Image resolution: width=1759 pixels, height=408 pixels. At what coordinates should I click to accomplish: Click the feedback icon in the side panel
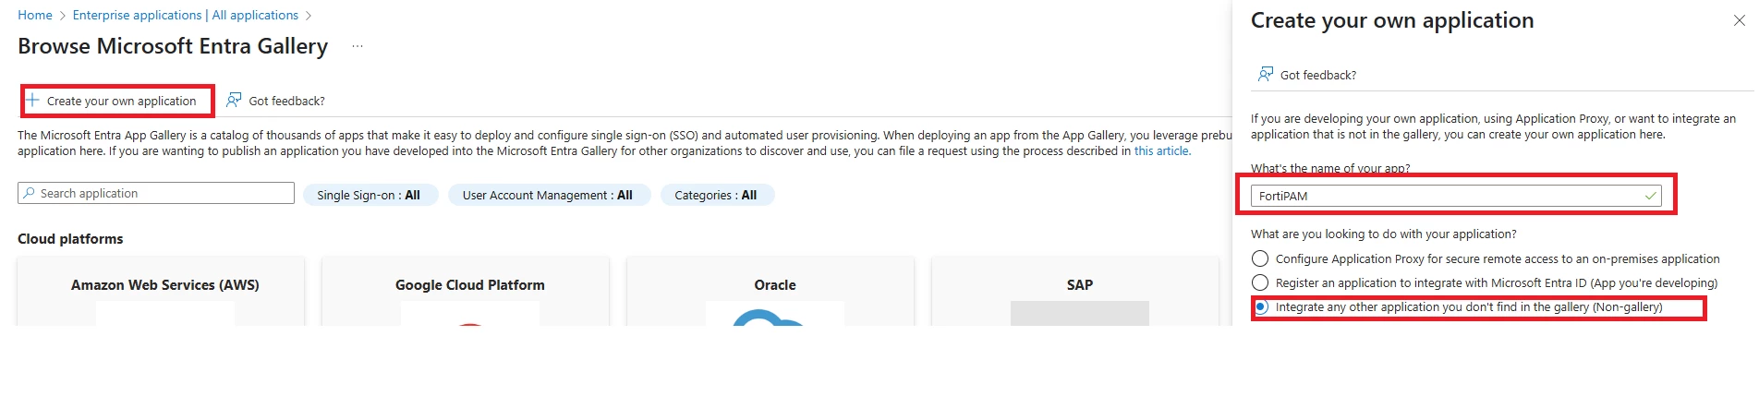click(x=1266, y=74)
